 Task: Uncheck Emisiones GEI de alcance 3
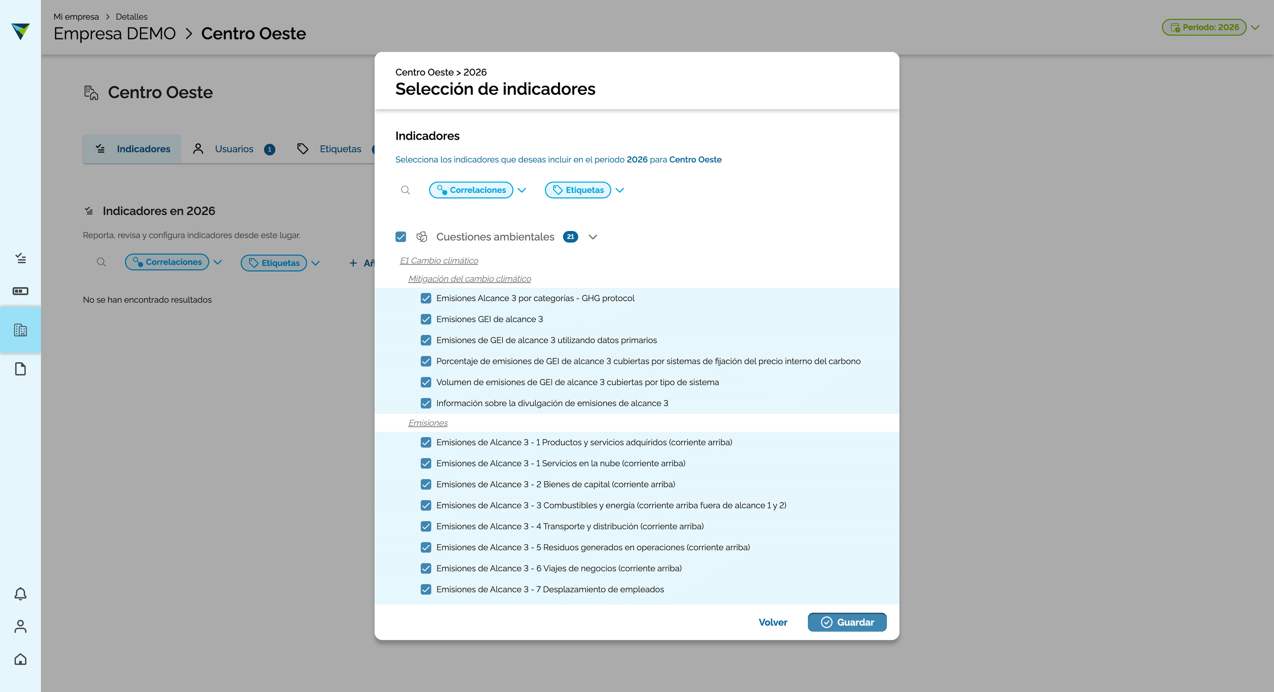[x=426, y=319]
